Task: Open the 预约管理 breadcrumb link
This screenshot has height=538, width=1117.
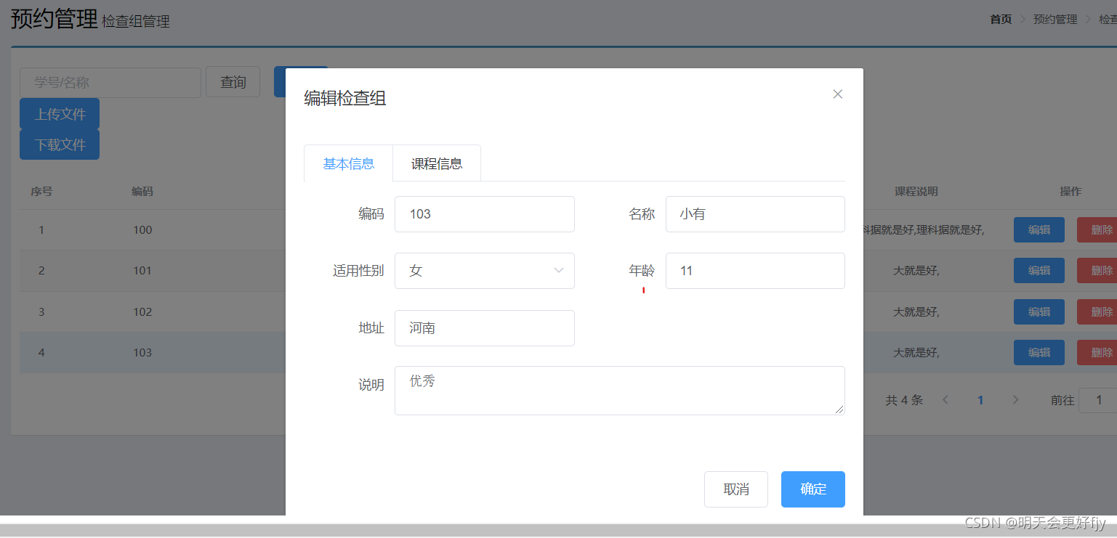Action: 1055,20
